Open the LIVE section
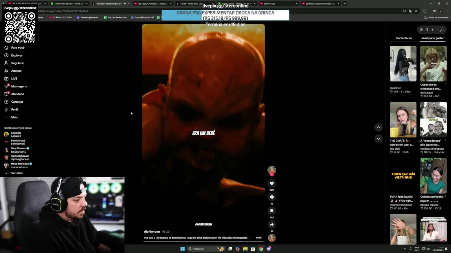Screen dimensions: 451x253 pos(11,79)
